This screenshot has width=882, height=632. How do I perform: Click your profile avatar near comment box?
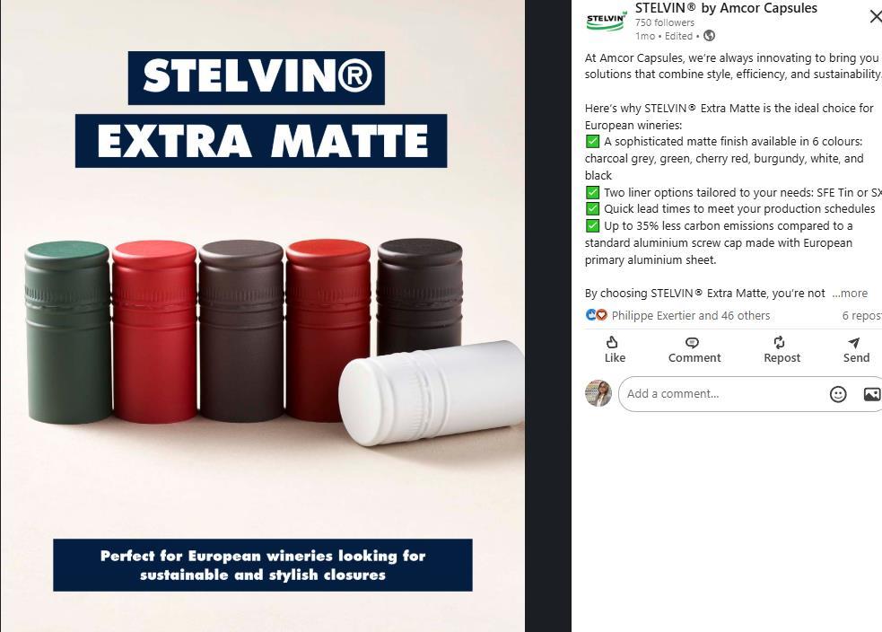click(598, 393)
